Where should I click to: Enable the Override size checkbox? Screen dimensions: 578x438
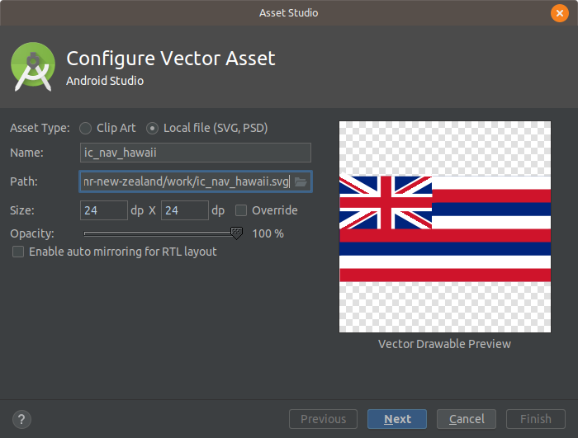[x=241, y=210]
